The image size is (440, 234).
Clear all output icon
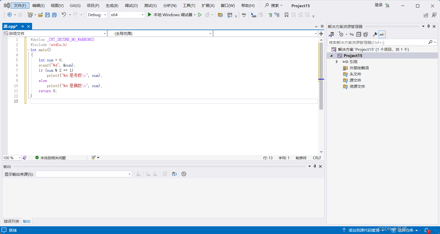point(165,174)
